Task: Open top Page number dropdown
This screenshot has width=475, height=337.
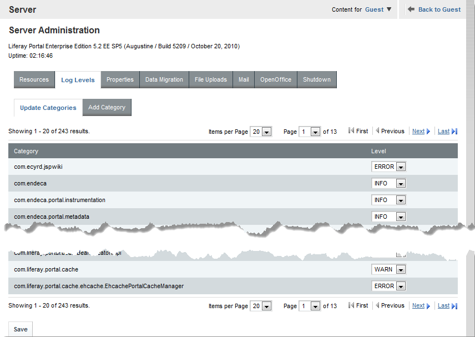Action: pyautogui.click(x=310, y=132)
